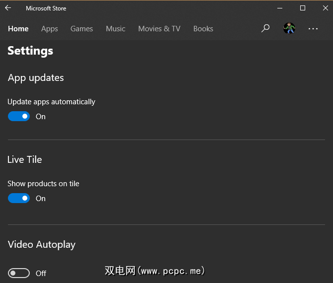Switch to the Home tab
333x283 pixels.
point(18,29)
